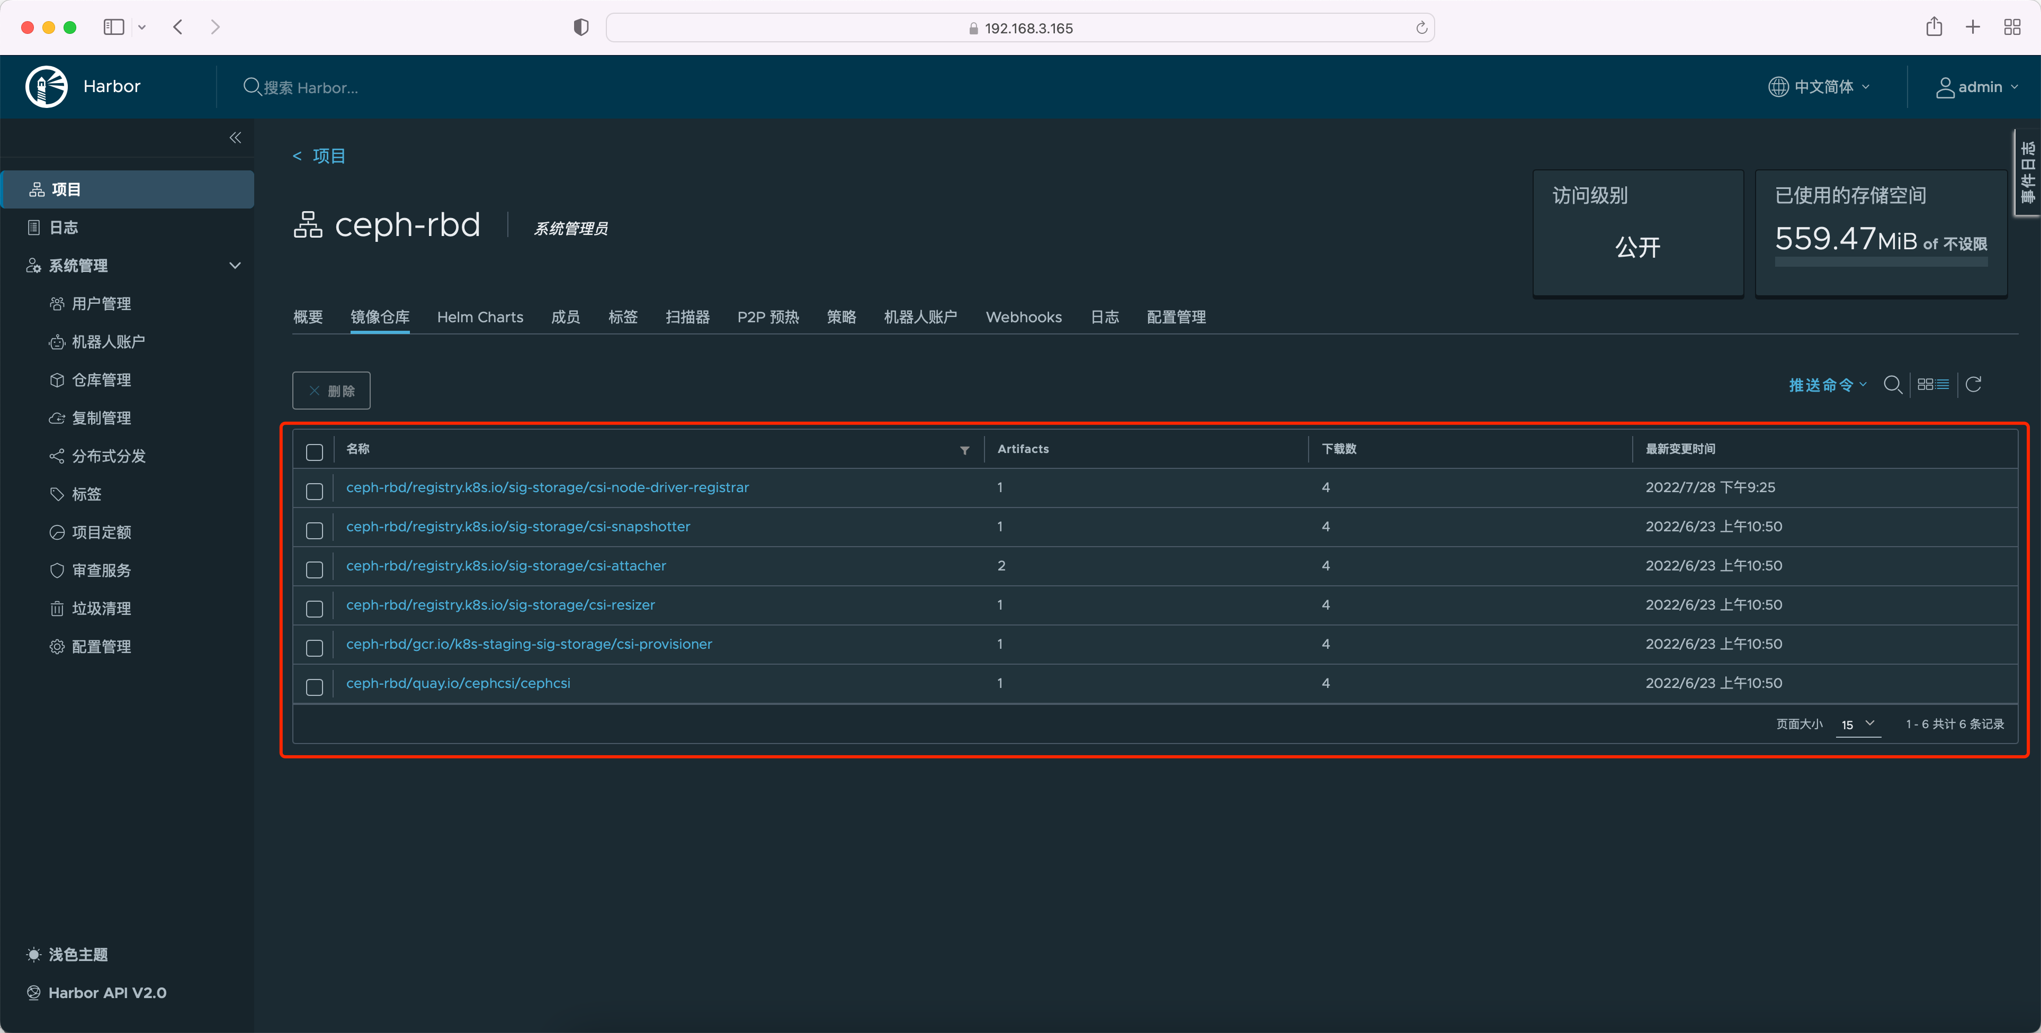Screen dimensions: 2041x1033
Task: Click the Safari address bar
Action: point(1020,28)
